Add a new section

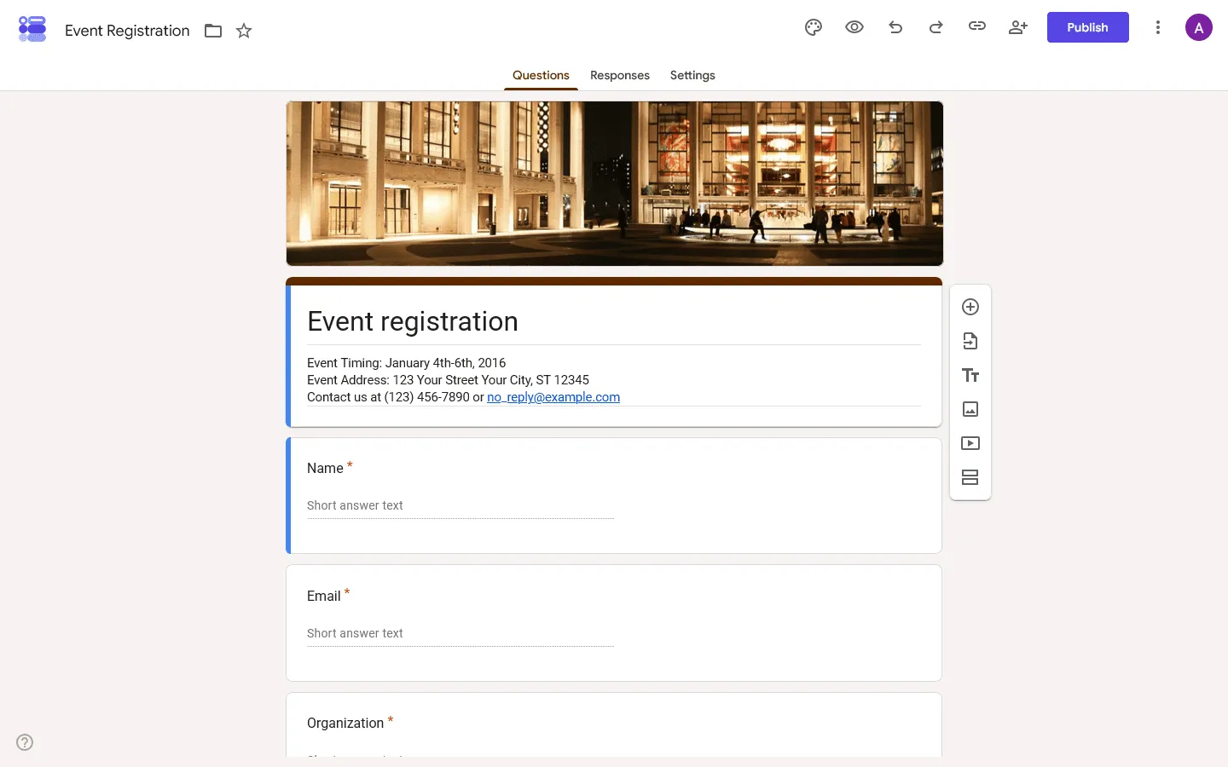click(x=970, y=477)
